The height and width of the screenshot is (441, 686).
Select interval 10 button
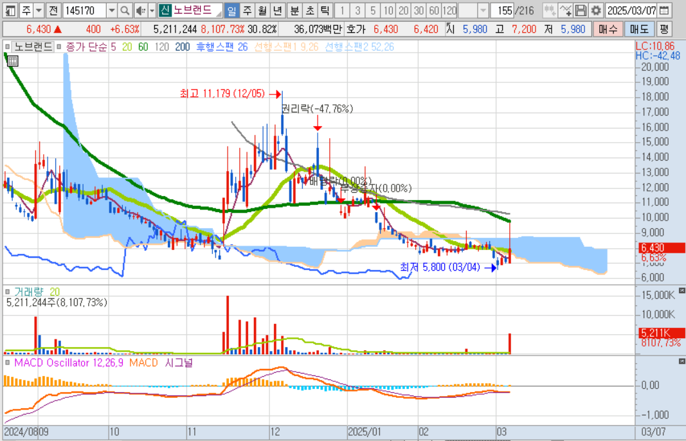pyautogui.click(x=388, y=10)
